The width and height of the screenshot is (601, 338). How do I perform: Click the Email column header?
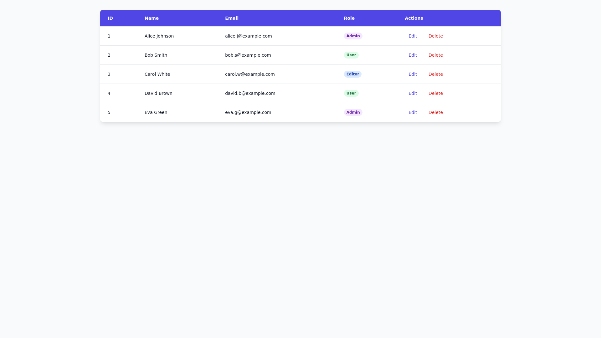point(232,18)
